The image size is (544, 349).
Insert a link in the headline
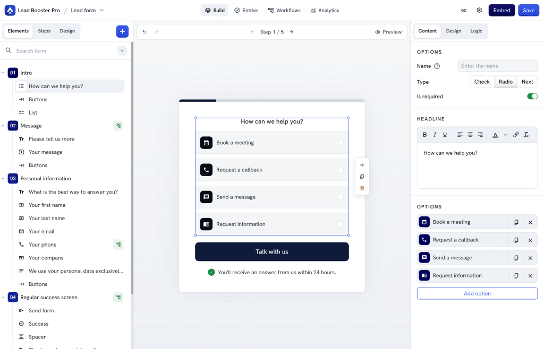(516, 135)
